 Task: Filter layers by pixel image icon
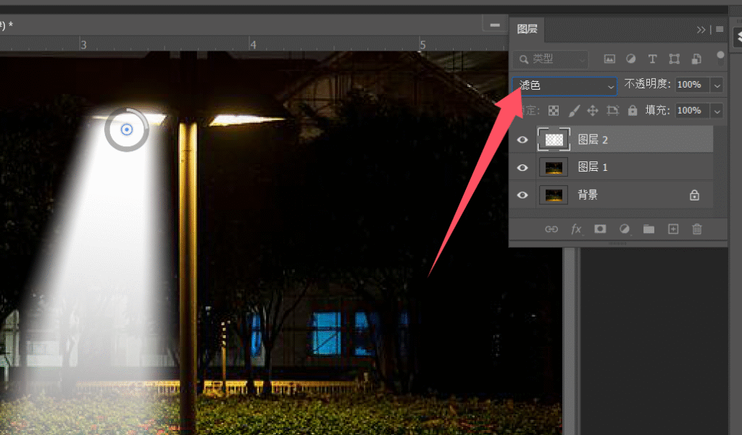(609, 59)
